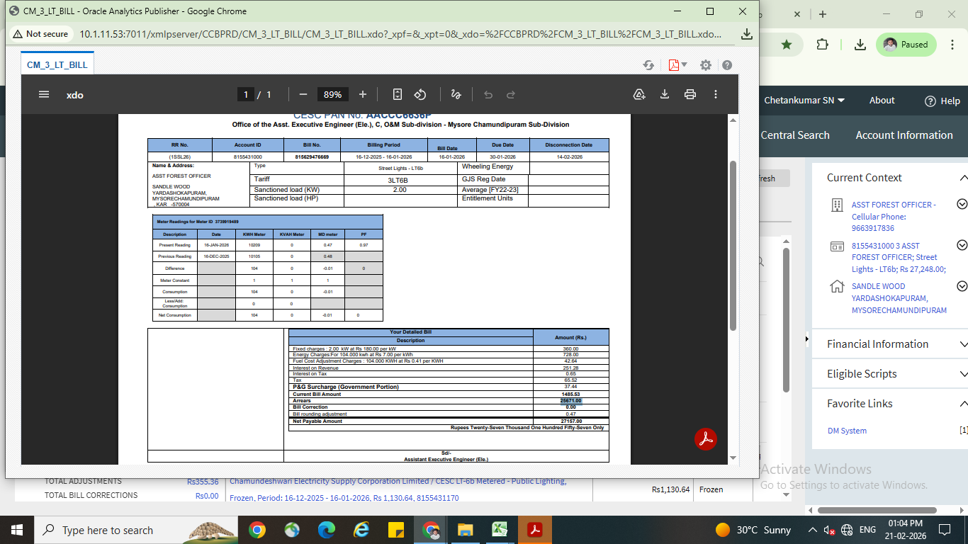Open a new Chrome tab
Screen dimensions: 968x544
823,14
